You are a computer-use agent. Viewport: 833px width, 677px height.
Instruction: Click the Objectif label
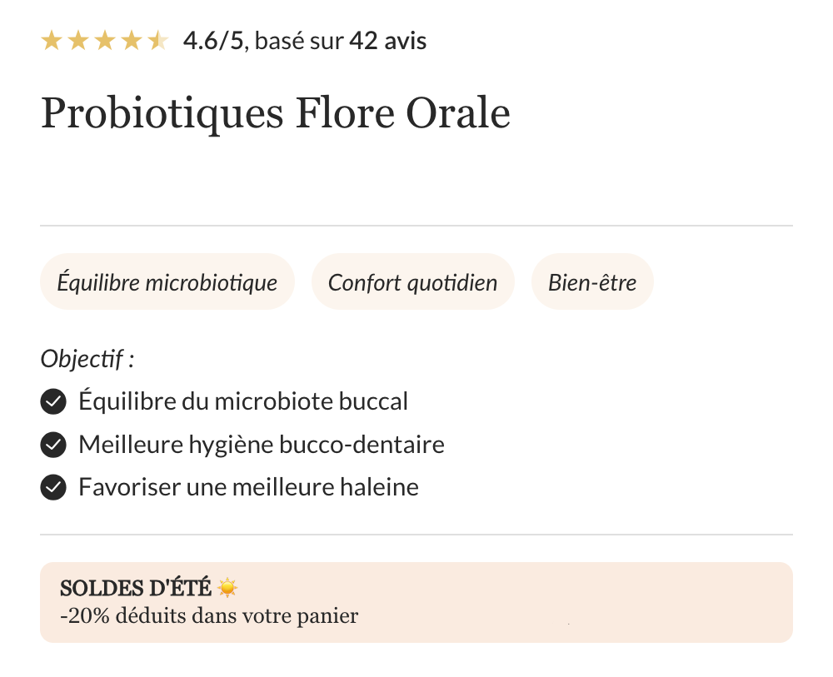(x=87, y=360)
